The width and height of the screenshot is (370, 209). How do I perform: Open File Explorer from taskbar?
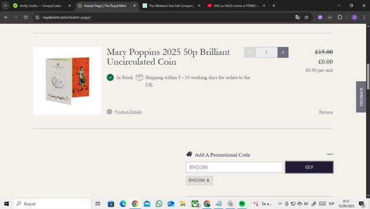coord(183,204)
